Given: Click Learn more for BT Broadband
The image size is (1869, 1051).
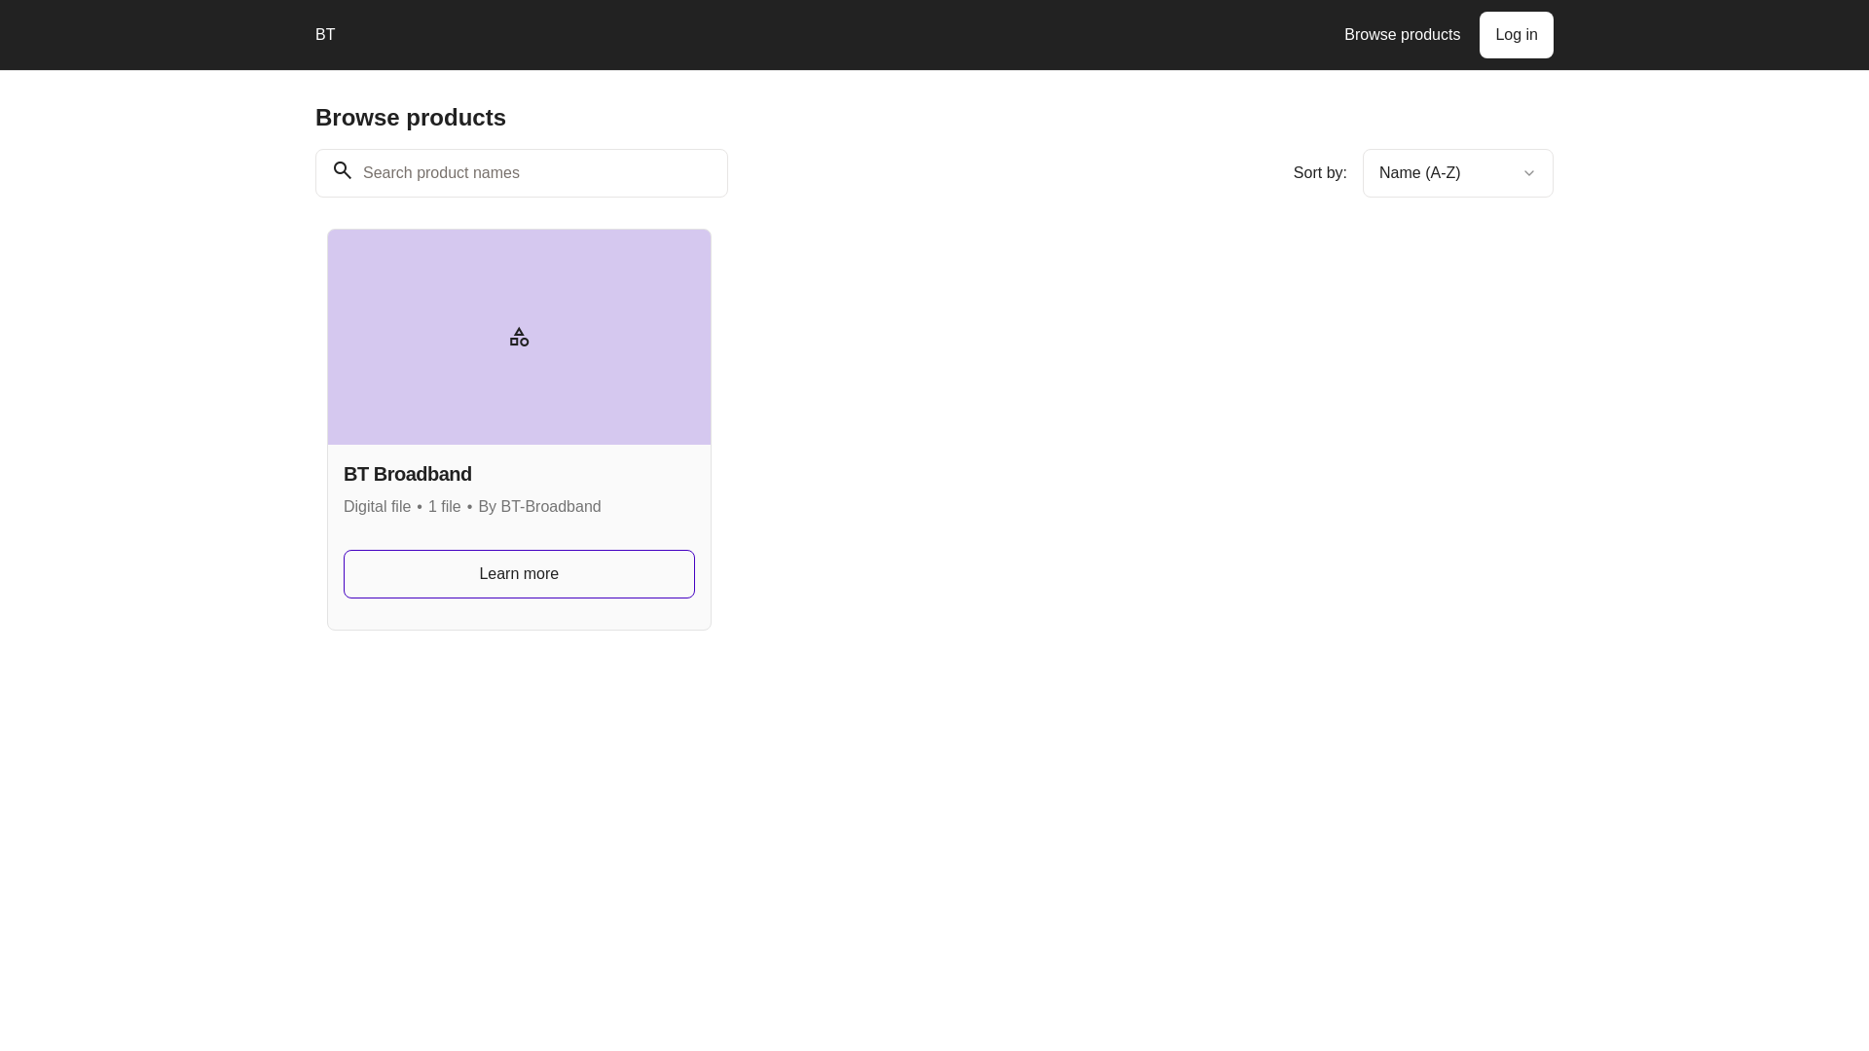Looking at the screenshot, I should pos(519,574).
